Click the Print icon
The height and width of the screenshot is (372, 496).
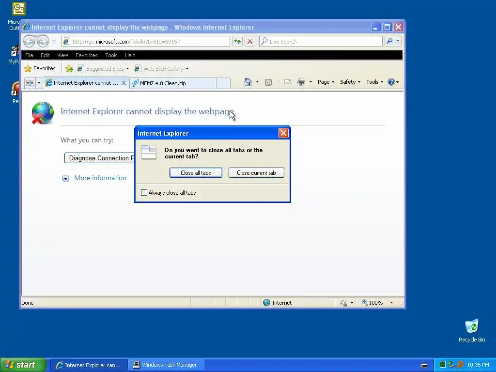tap(301, 82)
